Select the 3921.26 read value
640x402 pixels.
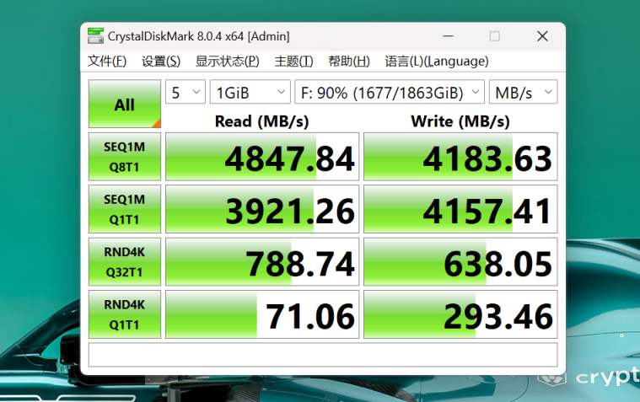(x=262, y=209)
